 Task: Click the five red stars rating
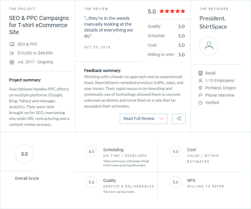click(172, 11)
